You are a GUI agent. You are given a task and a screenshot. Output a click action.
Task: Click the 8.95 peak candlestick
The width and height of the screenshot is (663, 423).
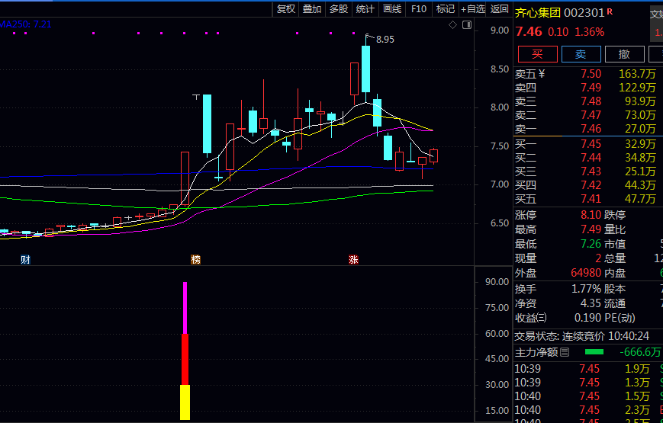click(x=366, y=69)
